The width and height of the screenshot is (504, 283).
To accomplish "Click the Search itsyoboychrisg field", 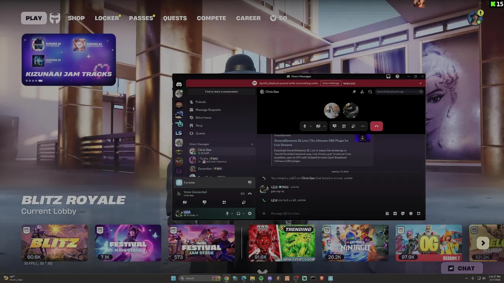I will (x=399, y=92).
